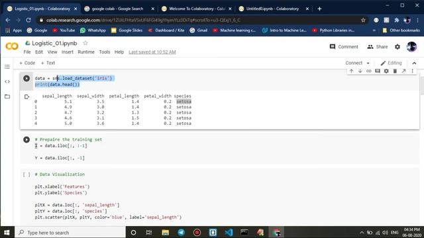The width and height of the screenshot is (424, 238).
Task: Click the Data Visualization cell run bracket
Action: coord(26,175)
